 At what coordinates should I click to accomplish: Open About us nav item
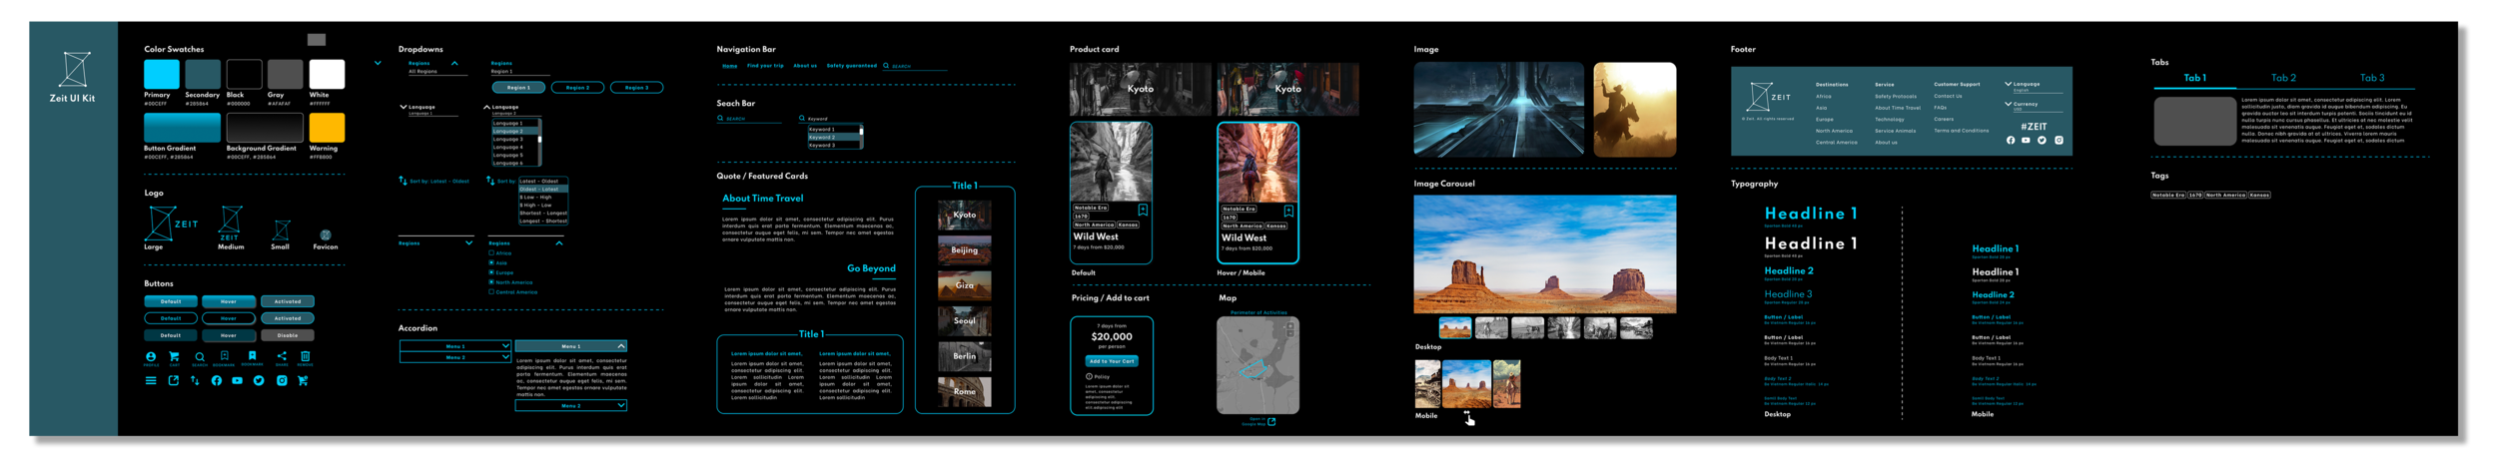[805, 66]
